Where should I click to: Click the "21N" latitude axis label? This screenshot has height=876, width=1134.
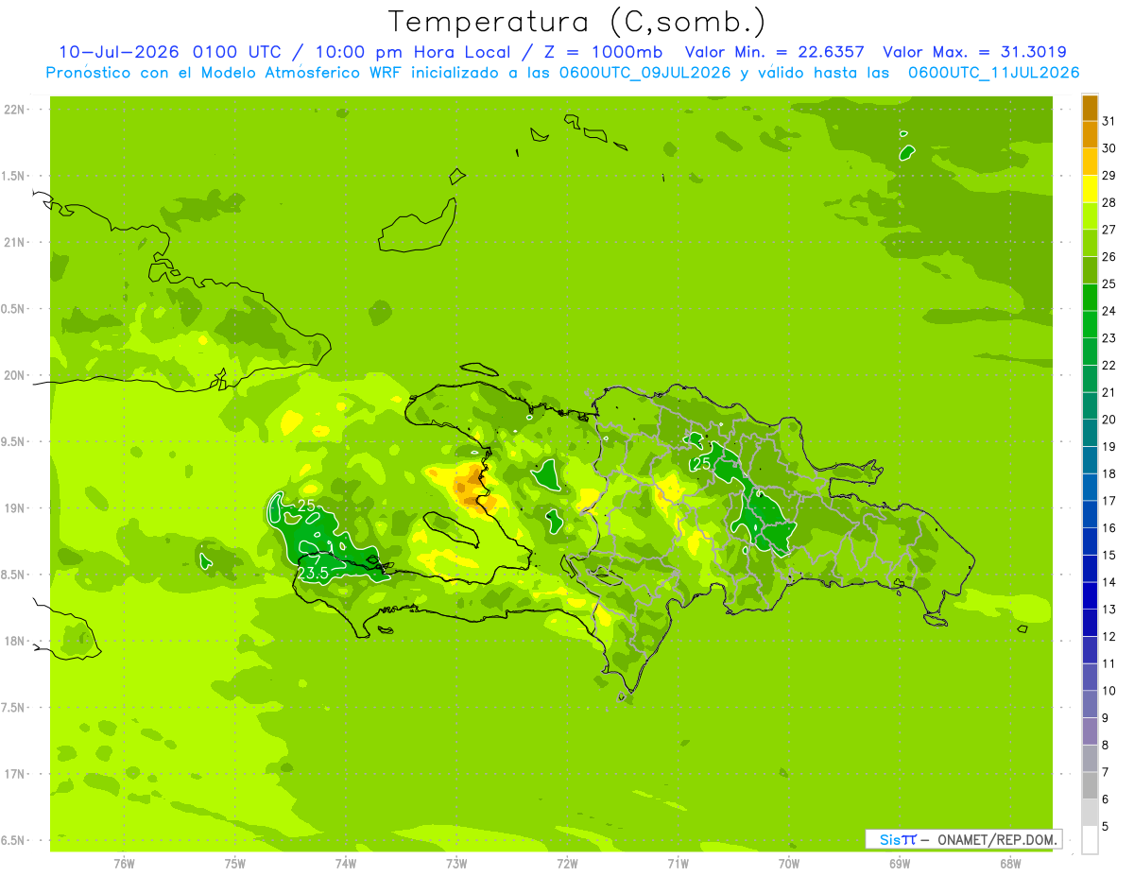14,243
